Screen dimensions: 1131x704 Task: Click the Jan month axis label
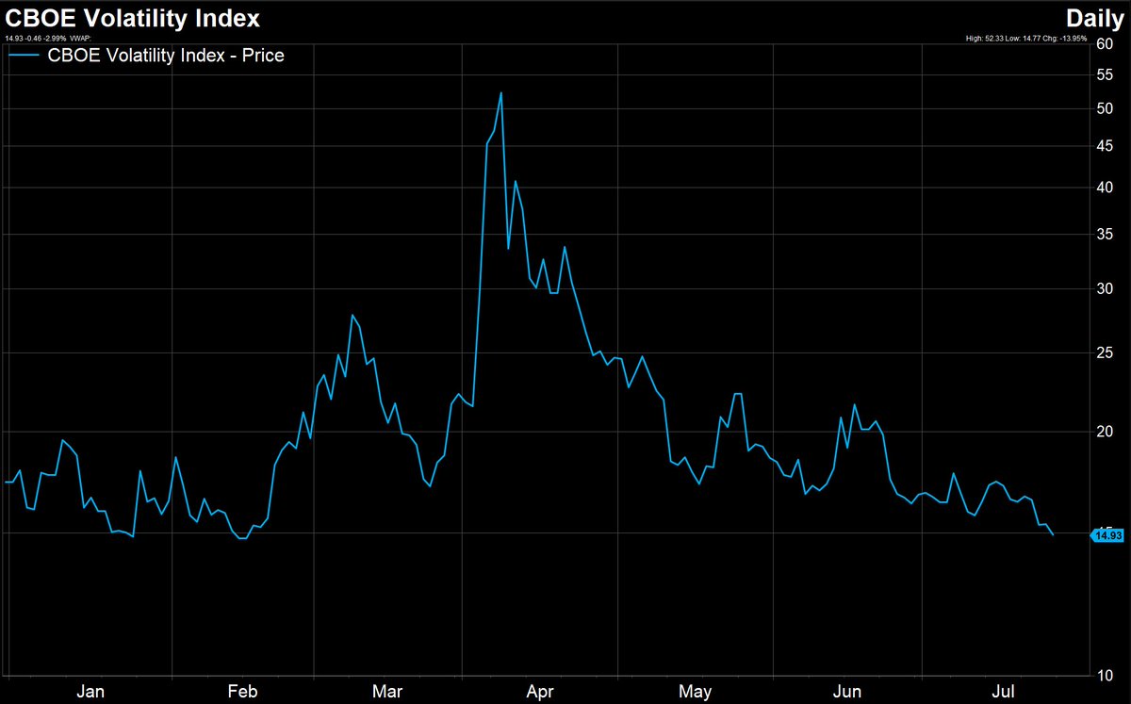(90, 691)
